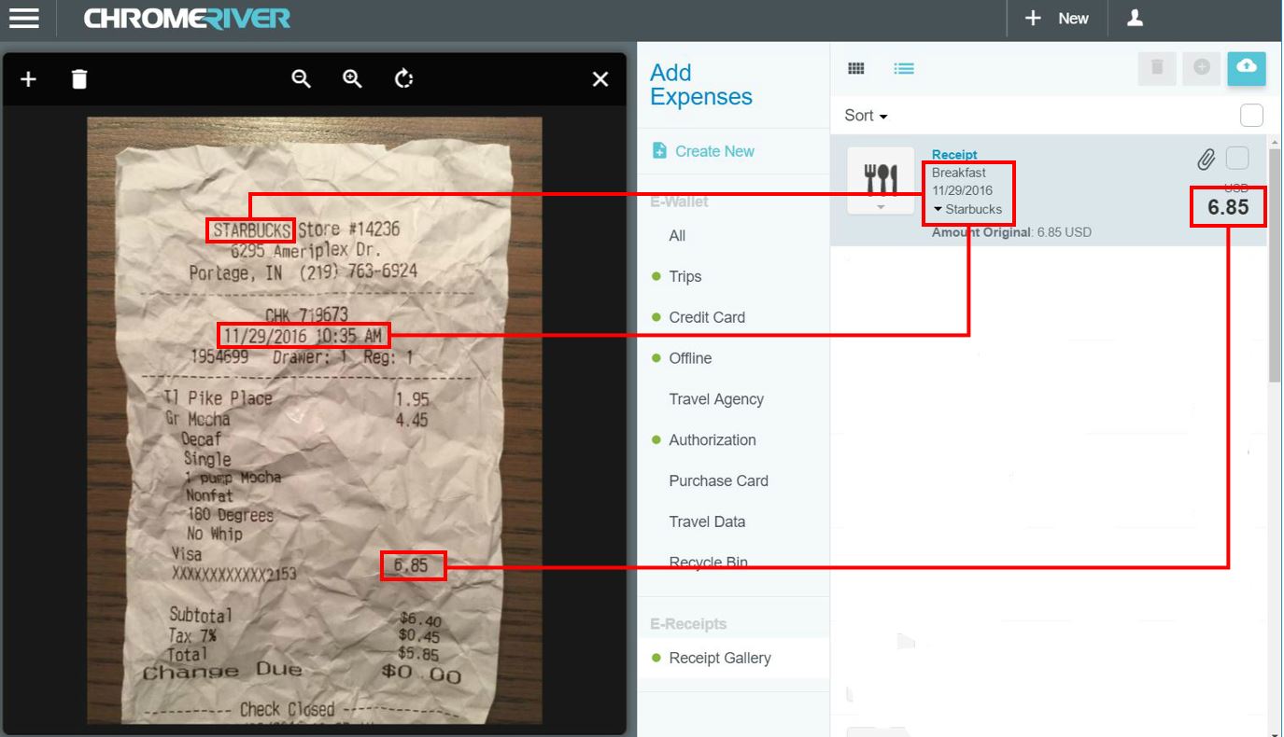Open the hamburger main menu
The image size is (1284, 737).
[x=23, y=19]
